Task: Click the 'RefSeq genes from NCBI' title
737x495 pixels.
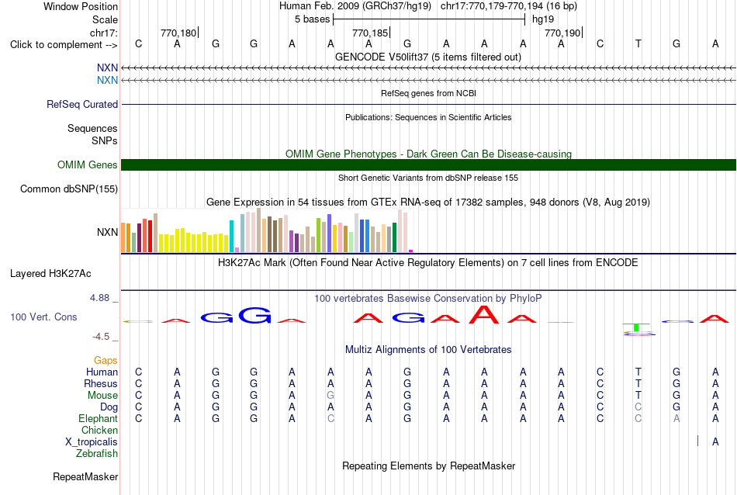Action: pyautogui.click(x=429, y=93)
